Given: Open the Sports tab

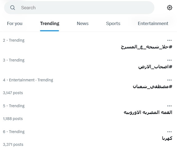Looking at the screenshot, I should coord(113,23).
